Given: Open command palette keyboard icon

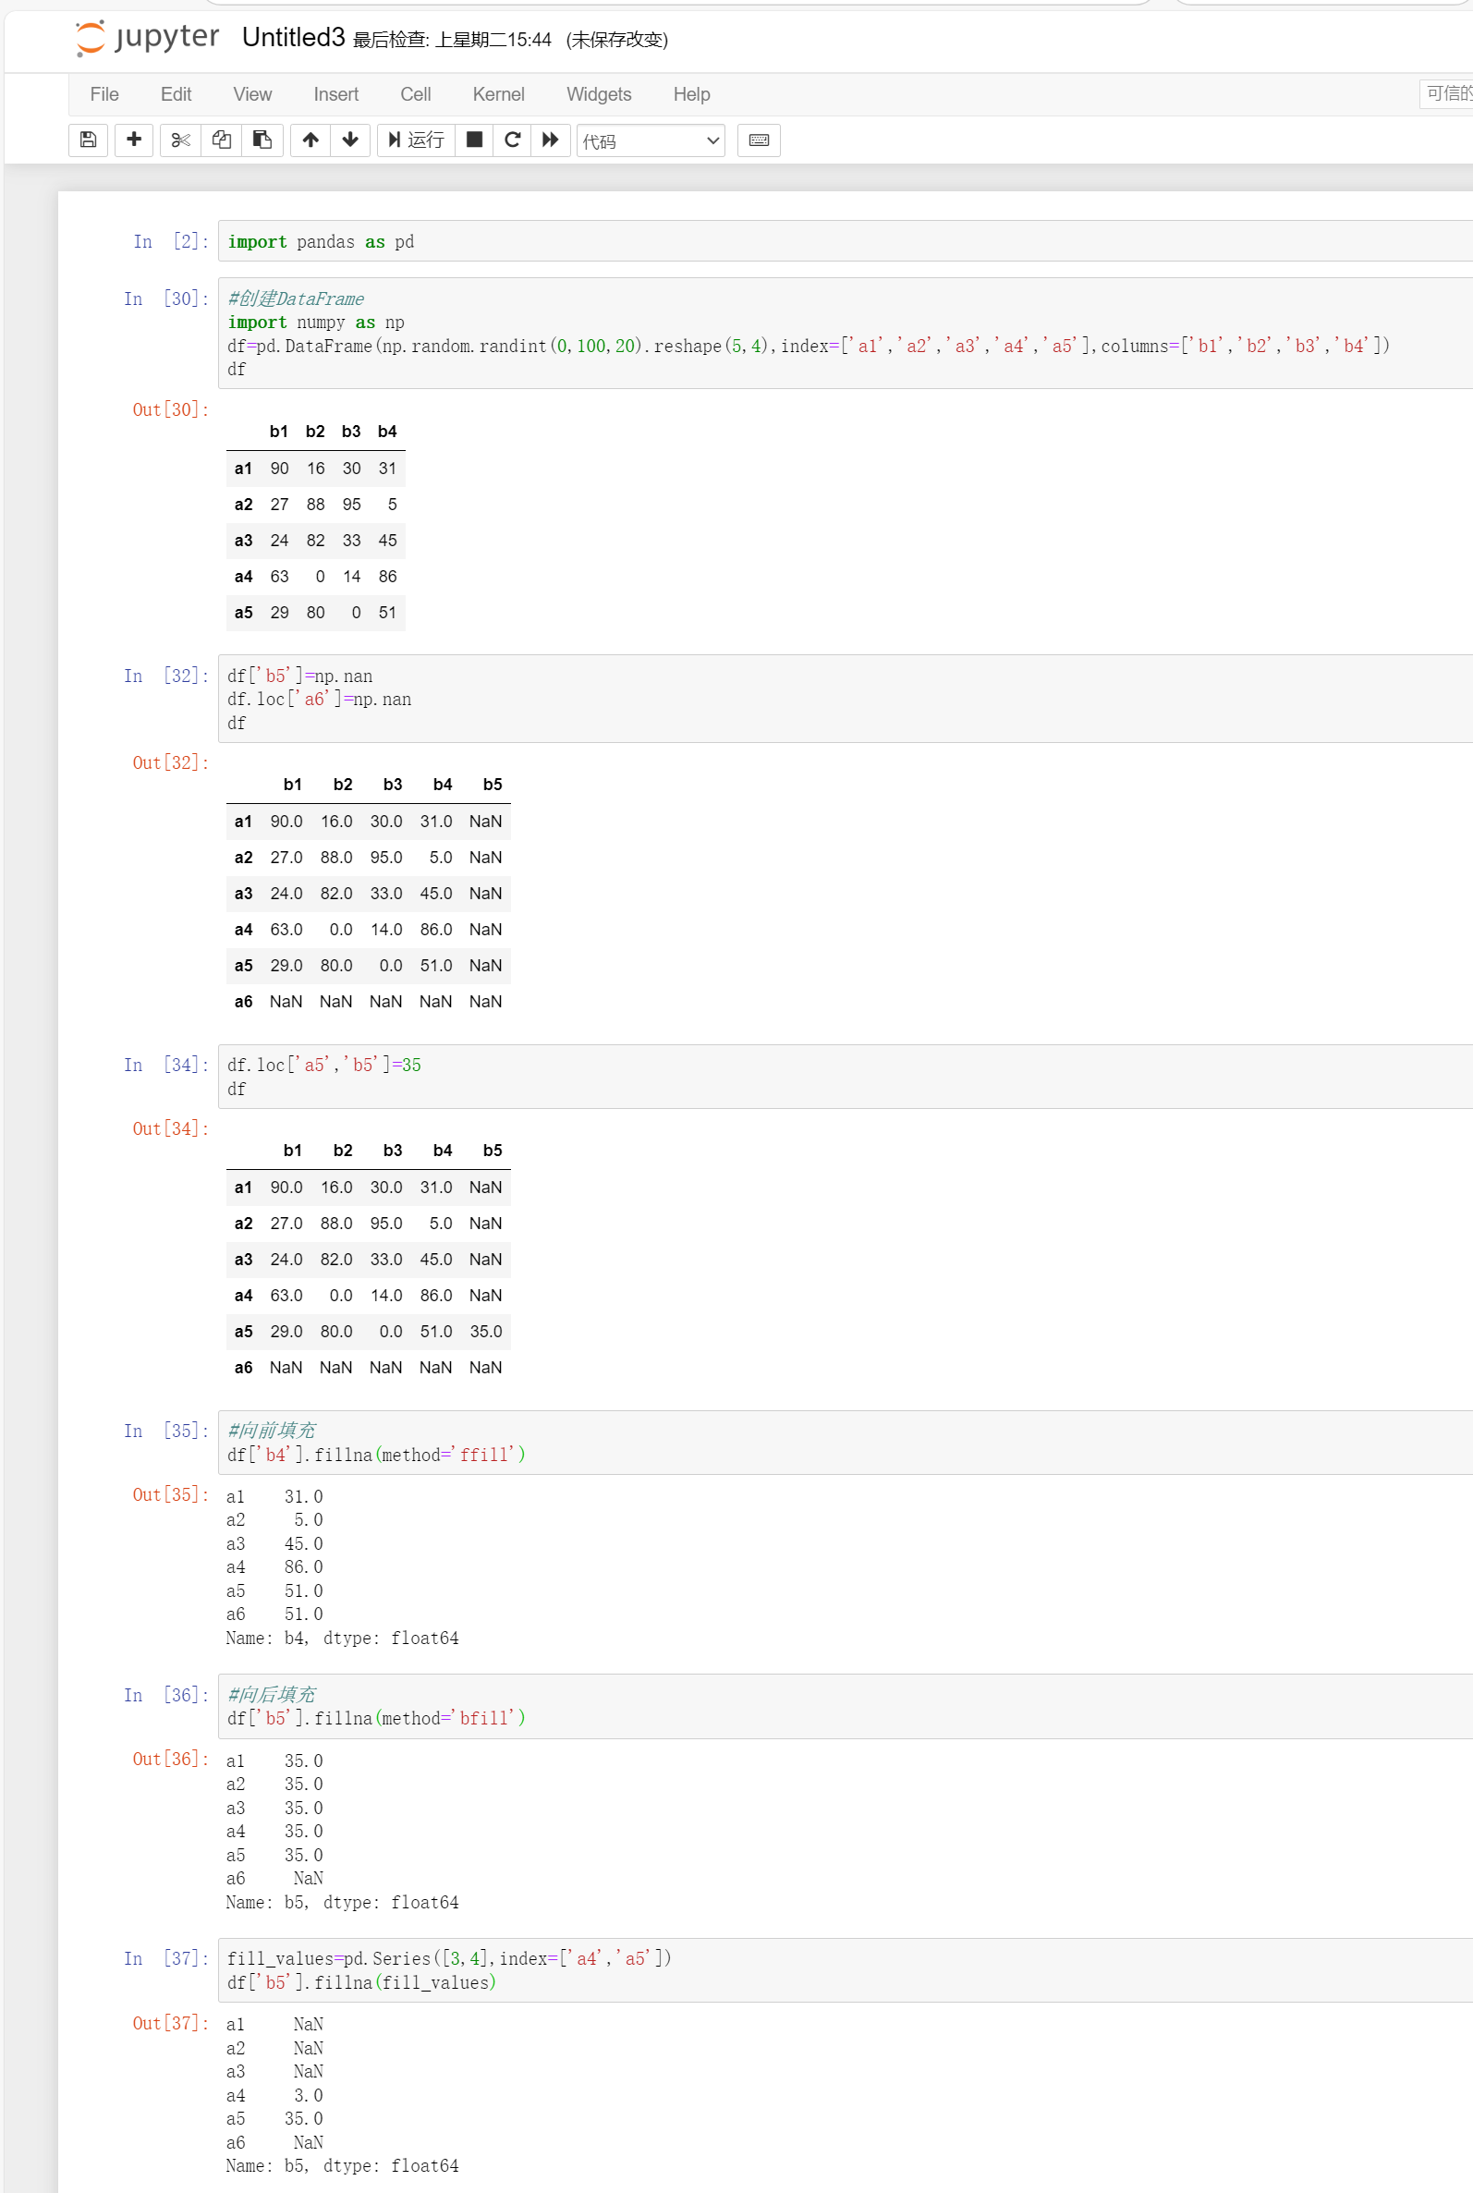Looking at the screenshot, I should coord(759,140).
